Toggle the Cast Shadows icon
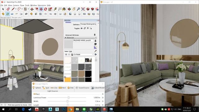 (91, 28)
